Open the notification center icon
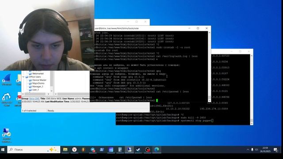283x159 pixels. click(x=275, y=150)
